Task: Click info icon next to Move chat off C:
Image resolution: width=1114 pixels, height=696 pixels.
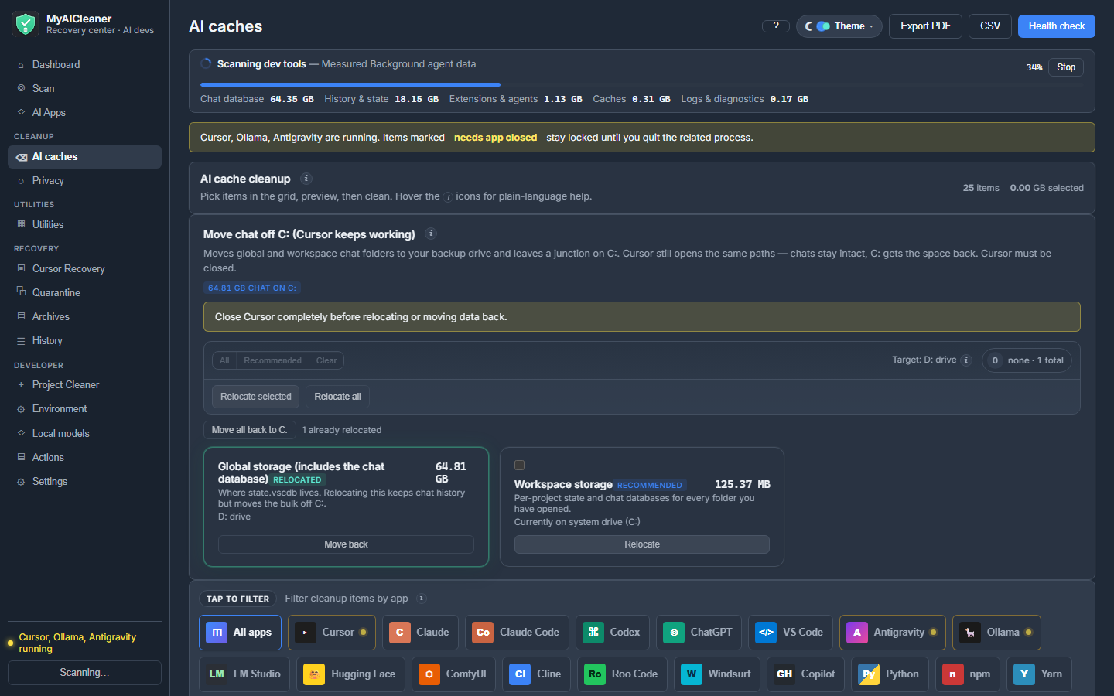Action: (x=431, y=234)
